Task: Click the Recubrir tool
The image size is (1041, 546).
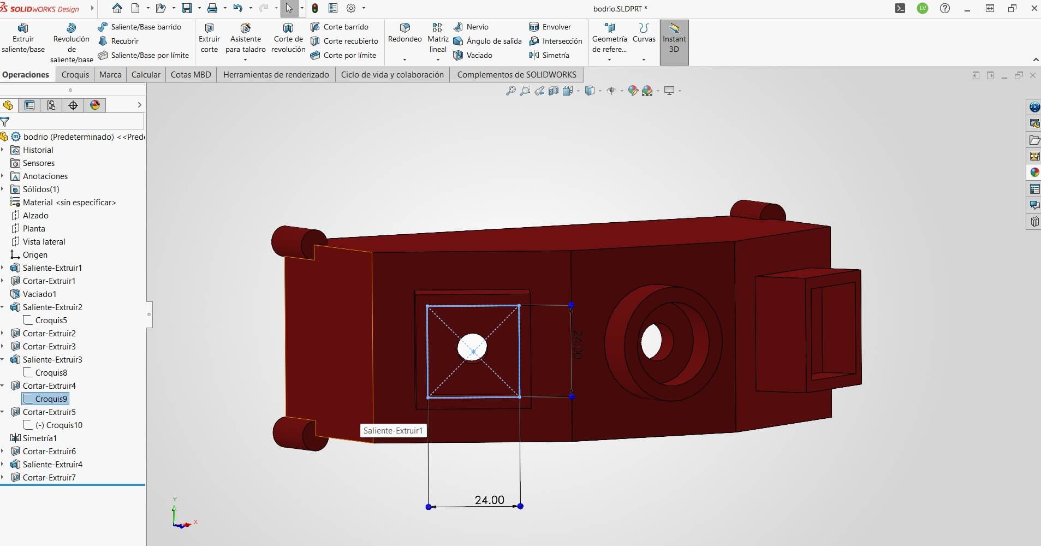Action: tap(118, 41)
